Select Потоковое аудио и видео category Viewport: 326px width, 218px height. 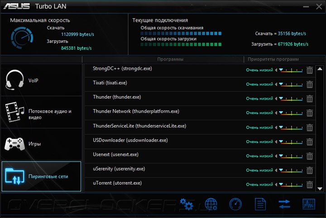[x=41, y=112]
